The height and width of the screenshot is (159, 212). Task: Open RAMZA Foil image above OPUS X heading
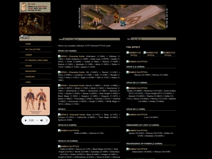[137, 62]
